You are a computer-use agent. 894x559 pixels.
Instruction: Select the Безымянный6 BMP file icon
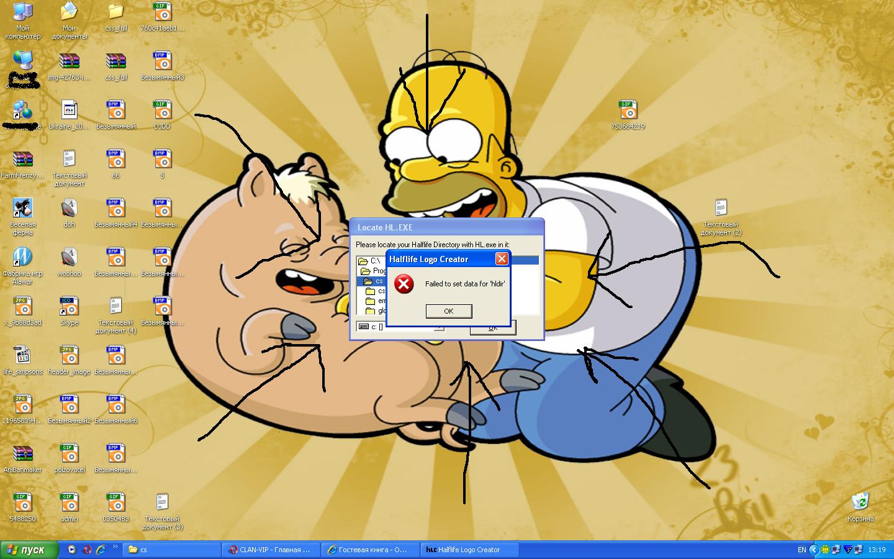coord(116,410)
